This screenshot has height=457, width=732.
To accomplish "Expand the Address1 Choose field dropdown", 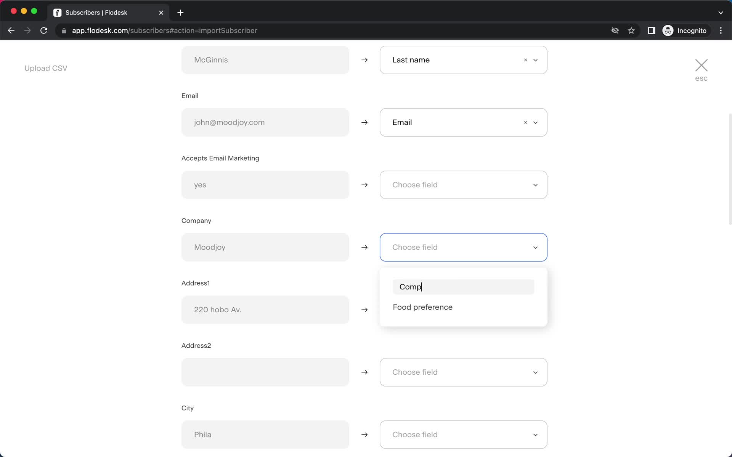I will [464, 310].
